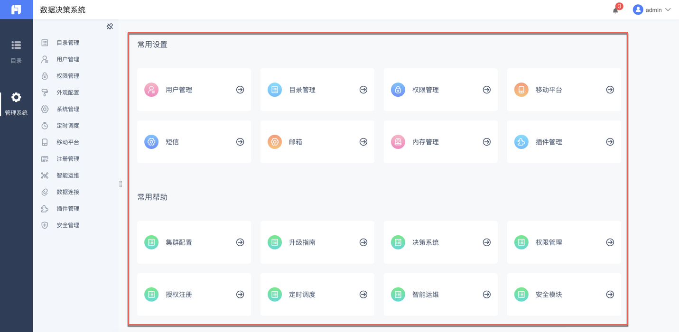Click the notification bell icon
This screenshot has height=332, width=679.
coord(615,10)
